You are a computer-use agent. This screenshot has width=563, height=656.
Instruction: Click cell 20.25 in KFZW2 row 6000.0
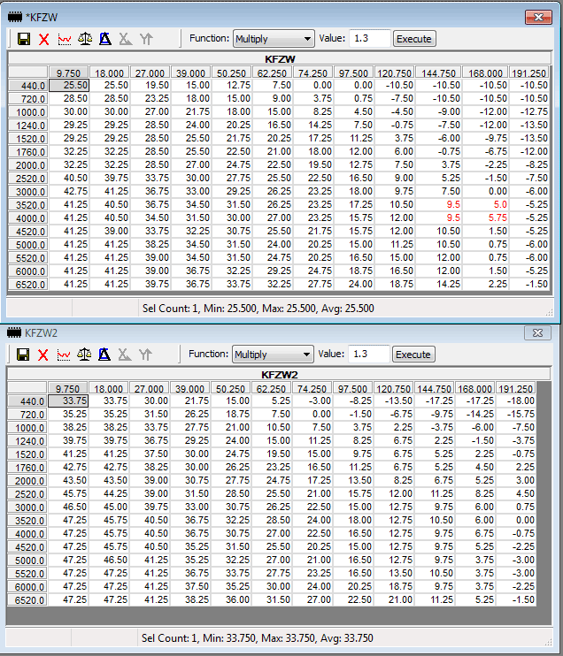click(352, 586)
